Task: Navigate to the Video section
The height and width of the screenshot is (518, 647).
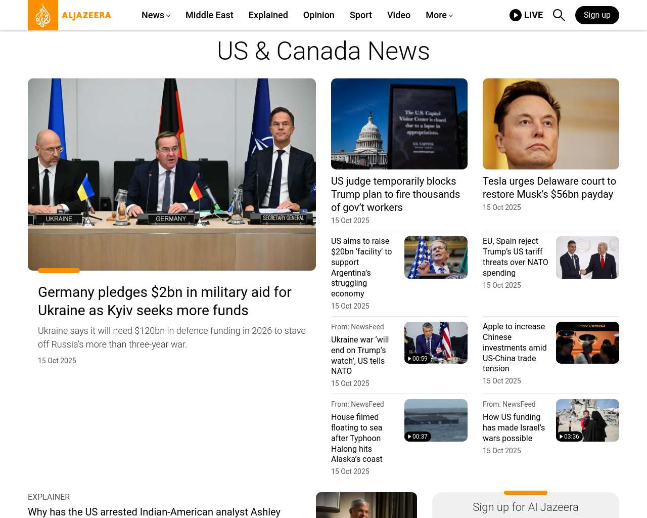Action: pos(399,15)
